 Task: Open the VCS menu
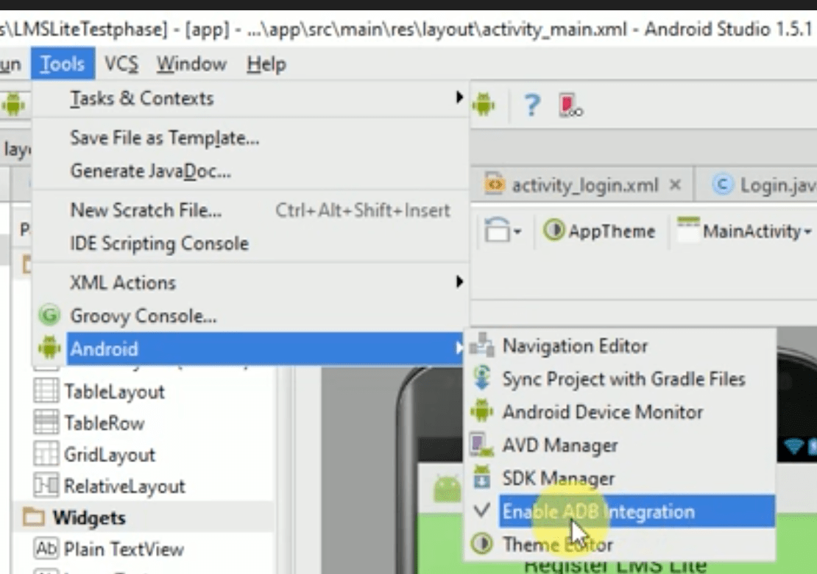point(121,64)
